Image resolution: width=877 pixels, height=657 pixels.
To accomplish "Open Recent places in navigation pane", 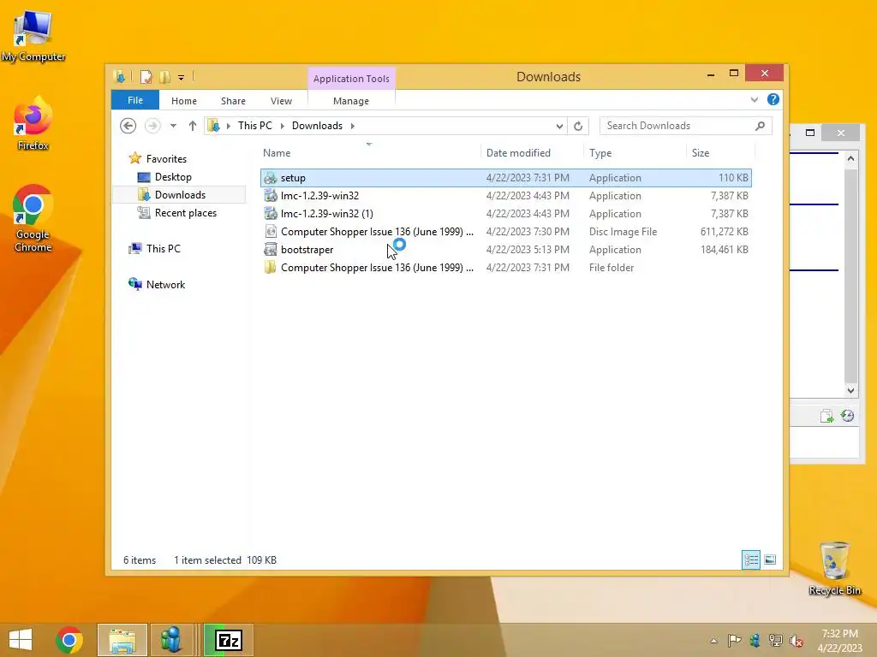I will point(185,213).
